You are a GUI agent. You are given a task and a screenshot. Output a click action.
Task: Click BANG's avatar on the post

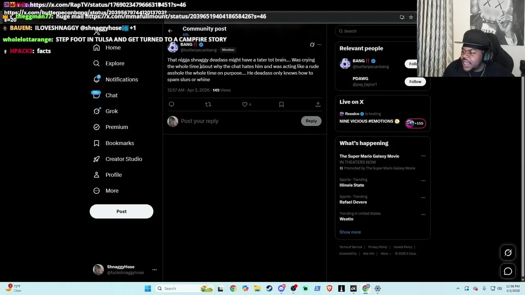coord(173,47)
